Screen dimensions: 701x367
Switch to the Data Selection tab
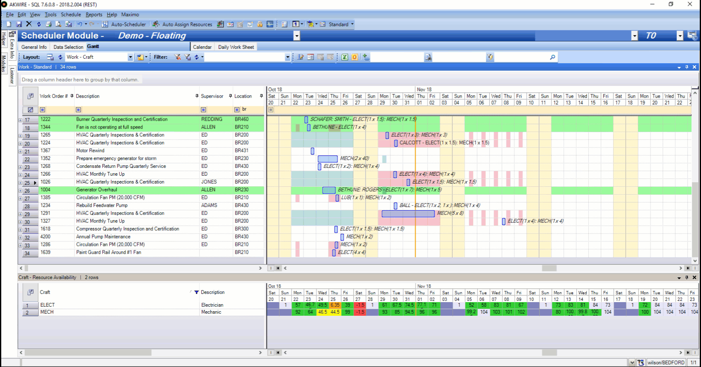coord(68,47)
